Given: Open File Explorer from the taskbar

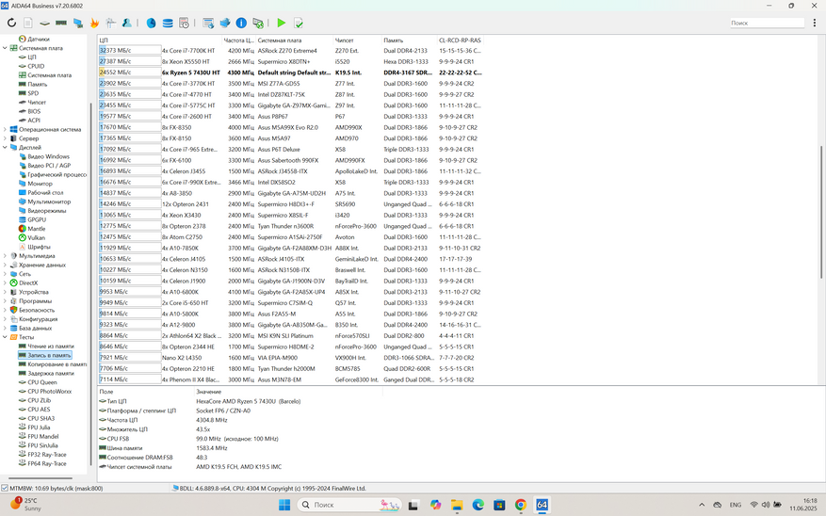Looking at the screenshot, I should [456, 505].
